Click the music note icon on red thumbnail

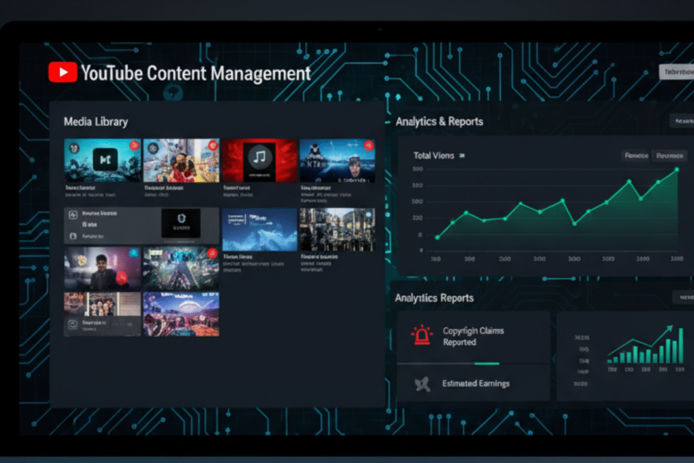(260, 157)
